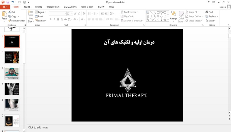This screenshot has width=231, height=132.
Task: Open the Select dropdown in Editing group
Action: coord(211,20)
